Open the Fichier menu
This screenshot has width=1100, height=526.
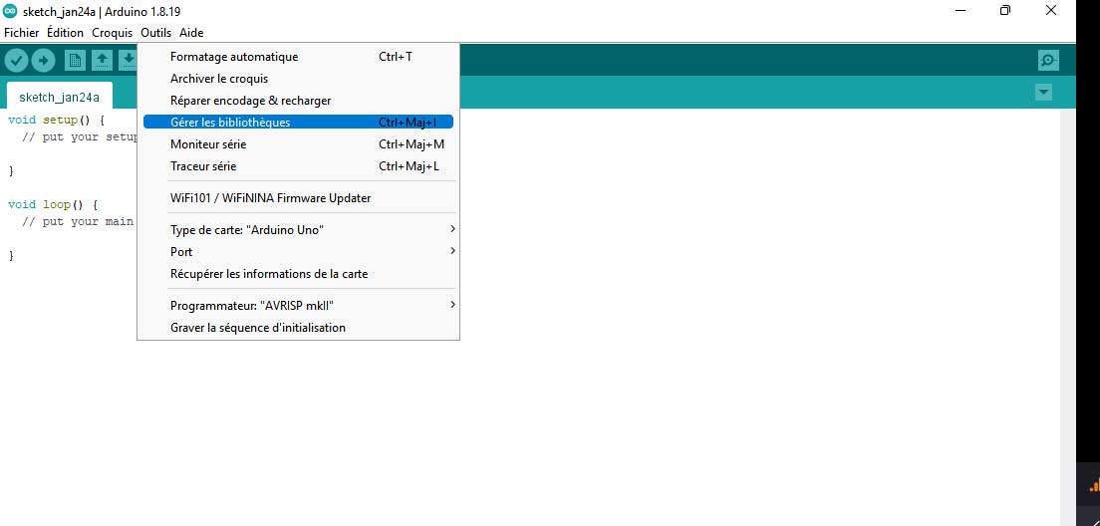[21, 33]
